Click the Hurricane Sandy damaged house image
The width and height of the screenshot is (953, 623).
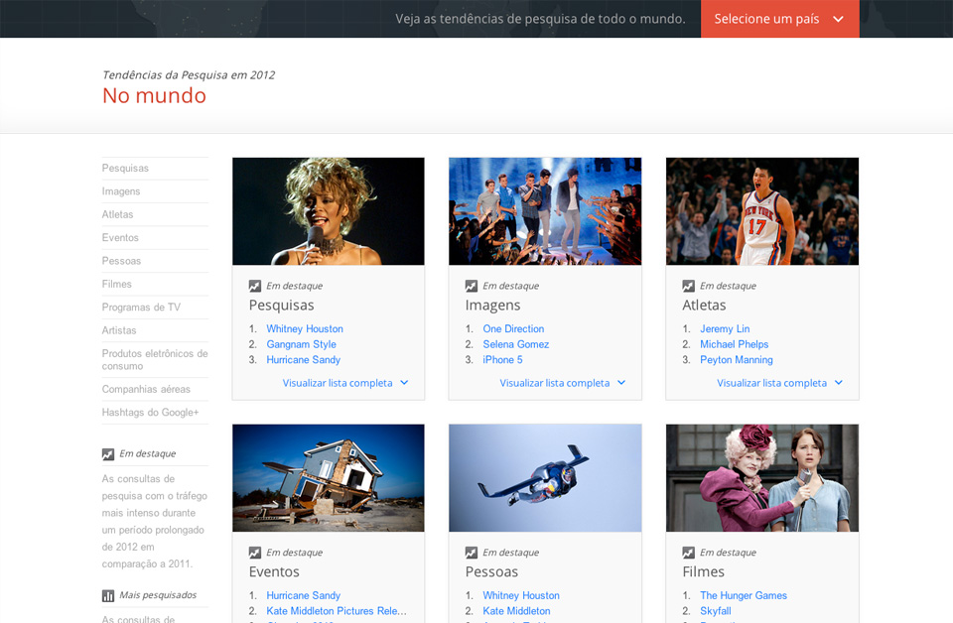pyautogui.click(x=329, y=478)
